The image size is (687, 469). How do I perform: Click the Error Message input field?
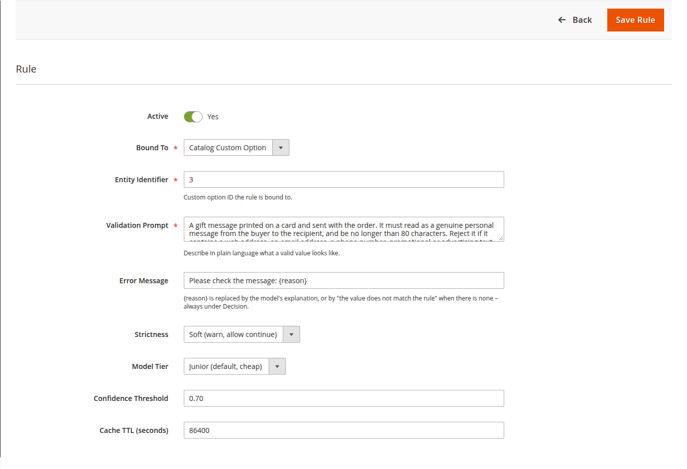344,281
